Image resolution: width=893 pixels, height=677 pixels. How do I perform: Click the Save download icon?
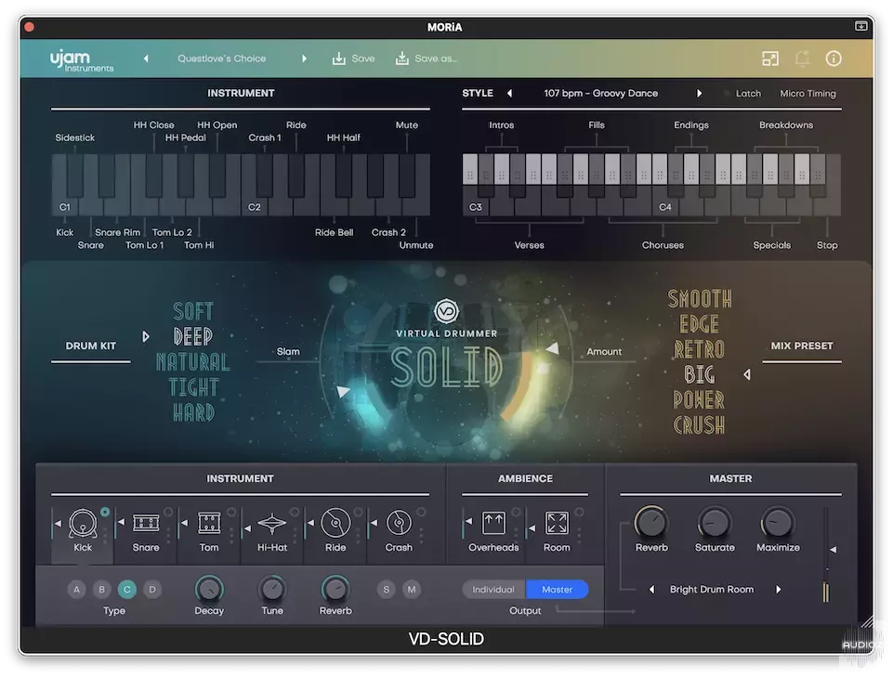coord(339,59)
